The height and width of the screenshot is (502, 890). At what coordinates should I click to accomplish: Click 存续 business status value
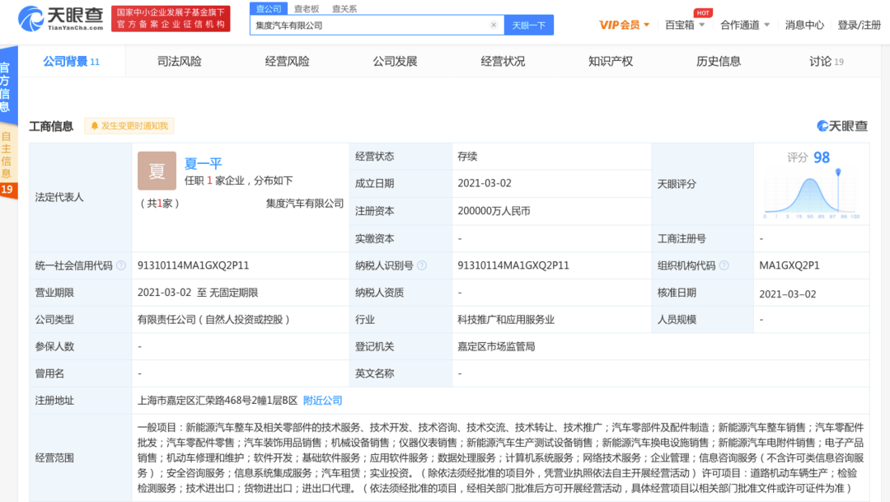click(467, 157)
